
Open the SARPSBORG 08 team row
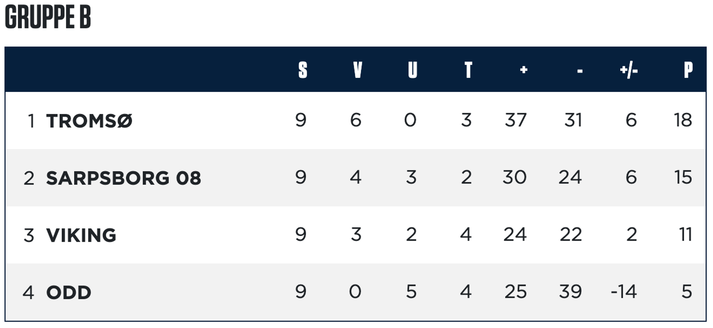[355, 177]
